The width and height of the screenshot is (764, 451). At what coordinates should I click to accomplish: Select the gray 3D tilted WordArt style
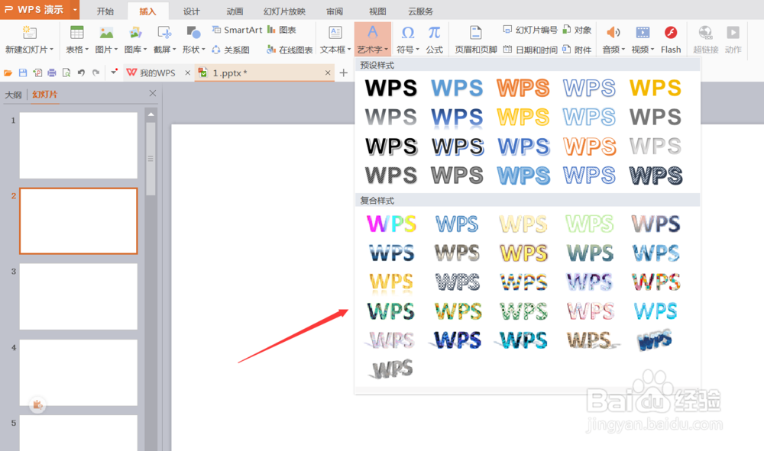coord(392,369)
